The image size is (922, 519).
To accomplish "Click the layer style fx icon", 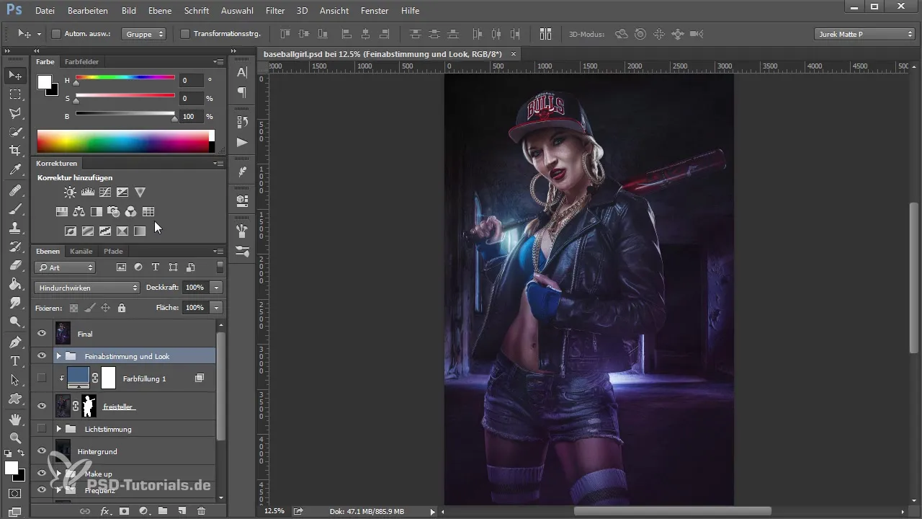I will [105, 511].
